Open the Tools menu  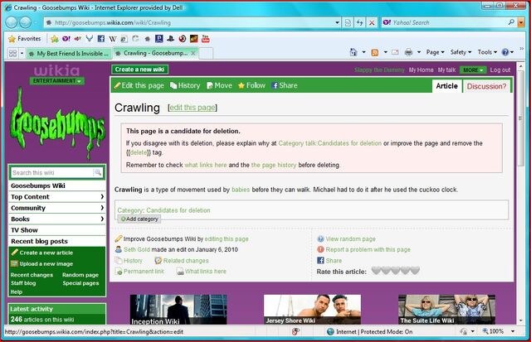(x=487, y=52)
